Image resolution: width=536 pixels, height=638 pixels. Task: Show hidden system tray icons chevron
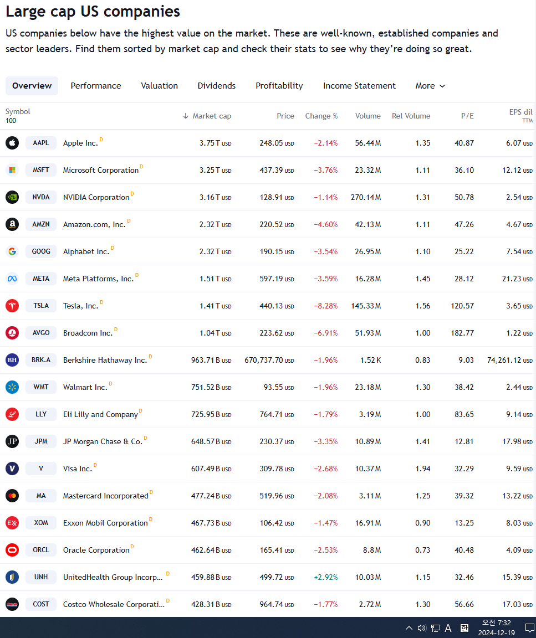(409, 628)
